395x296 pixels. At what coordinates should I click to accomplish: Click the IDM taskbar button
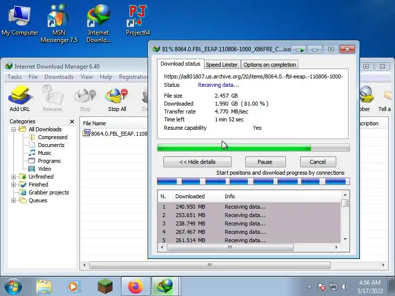pos(165,287)
